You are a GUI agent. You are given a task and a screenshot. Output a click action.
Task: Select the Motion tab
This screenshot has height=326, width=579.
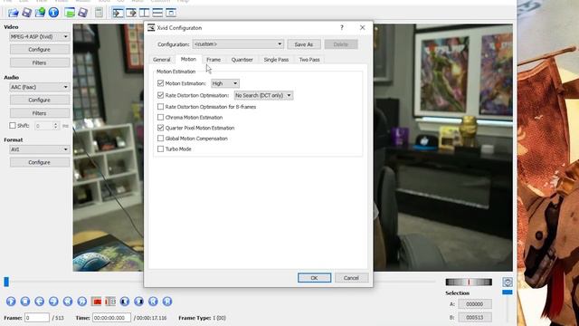pos(188,59)
